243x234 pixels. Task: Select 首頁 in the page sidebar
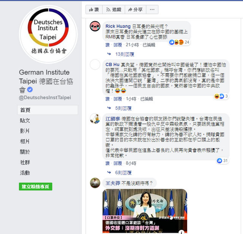point(48,110)
